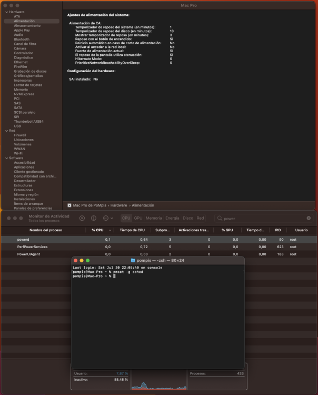Click Mac Pro de PoMpis in path bar
Screen dimensions: 318x395
click(x=90, y=205)
